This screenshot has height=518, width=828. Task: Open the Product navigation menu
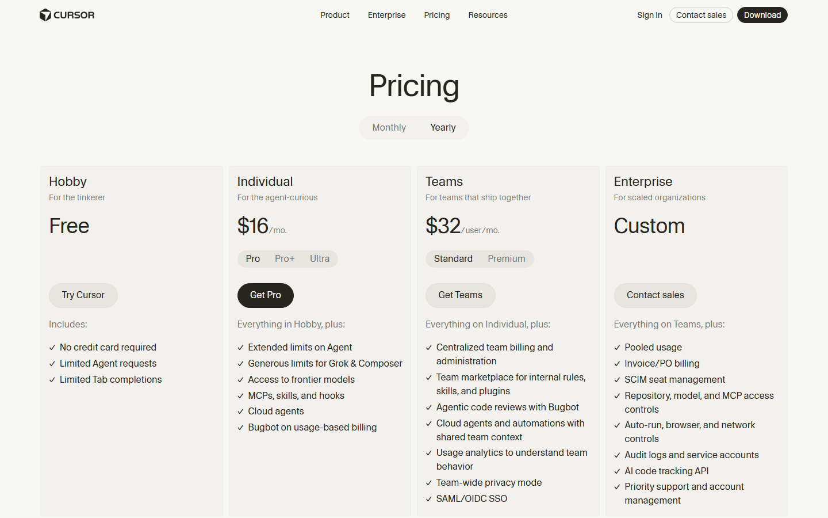coord(335,15)
